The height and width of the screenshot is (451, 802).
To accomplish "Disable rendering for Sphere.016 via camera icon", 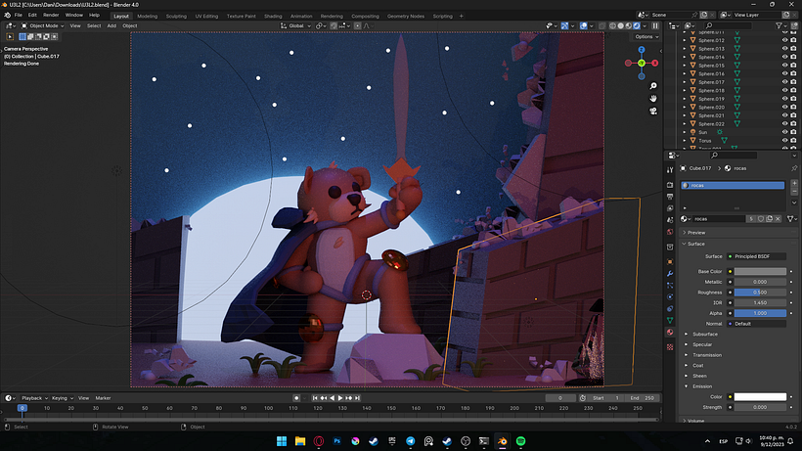I will coord(794,74).
